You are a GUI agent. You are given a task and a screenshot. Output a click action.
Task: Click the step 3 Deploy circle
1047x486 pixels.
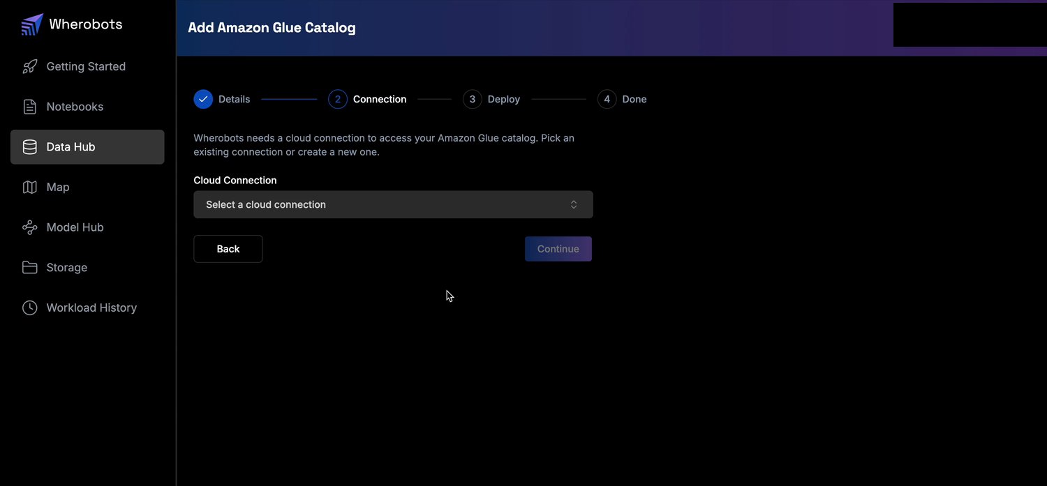[x=473, y=99]
